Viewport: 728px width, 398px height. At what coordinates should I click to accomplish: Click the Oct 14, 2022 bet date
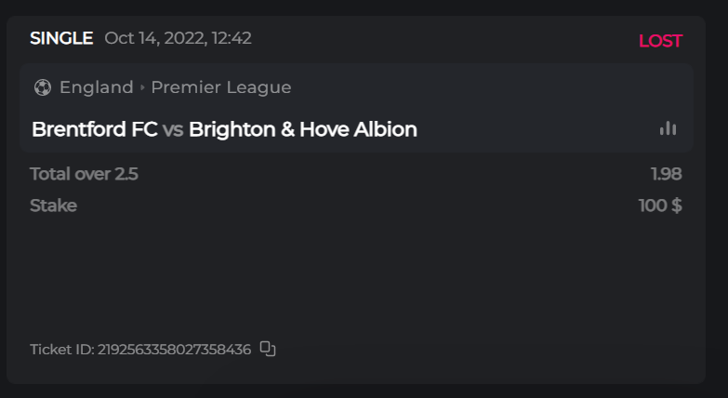[178, 38]
